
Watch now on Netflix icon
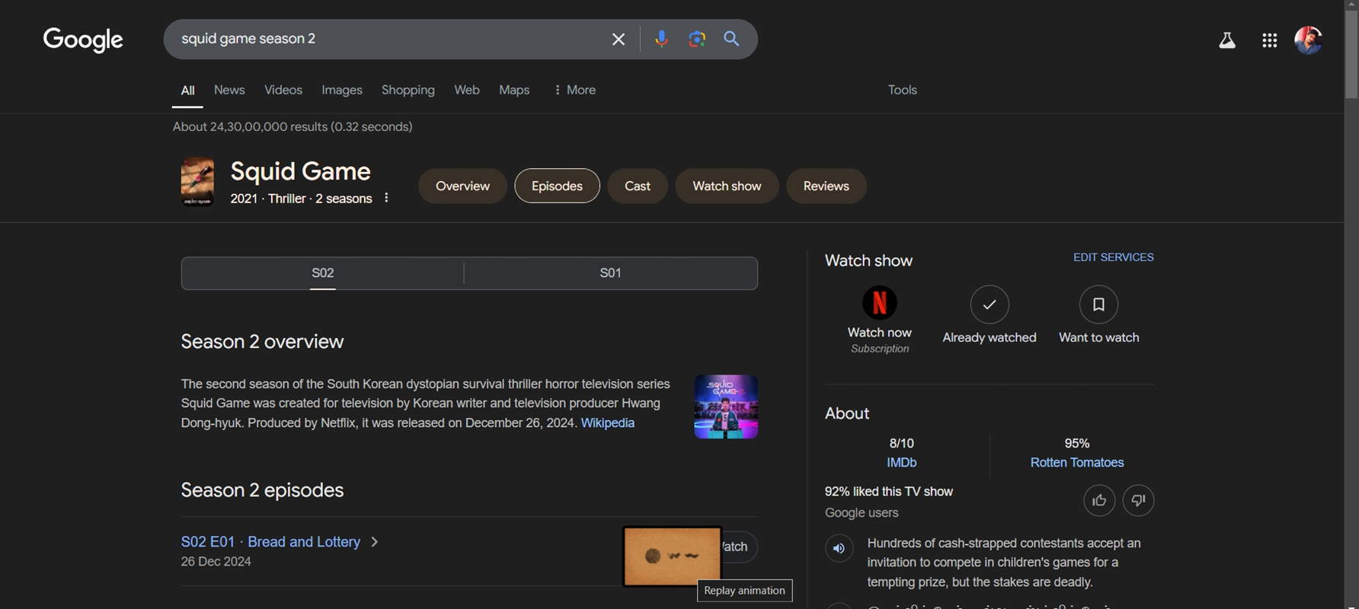[879, 302]
